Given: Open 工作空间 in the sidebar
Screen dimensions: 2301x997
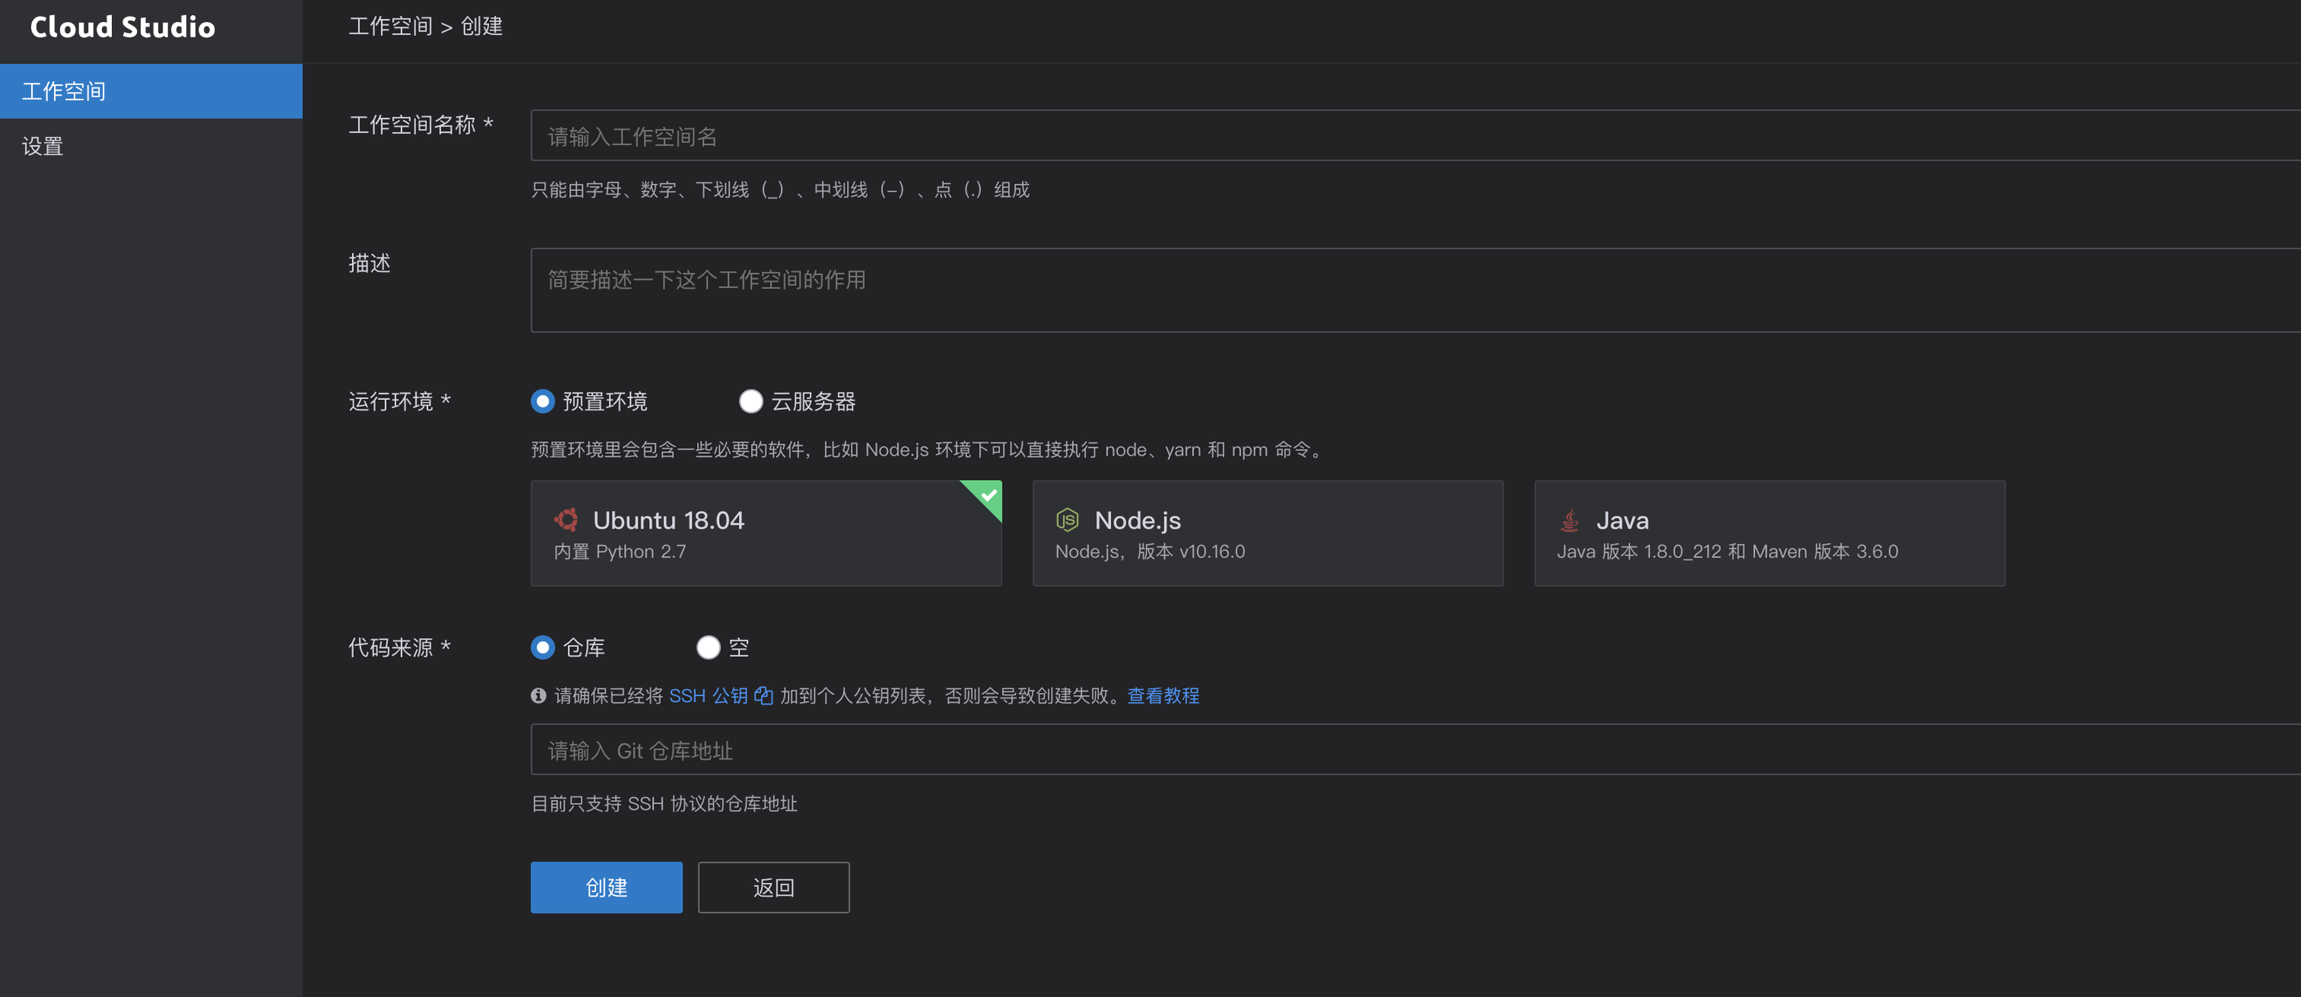Looking at the screenshot, I should [151, 91].
